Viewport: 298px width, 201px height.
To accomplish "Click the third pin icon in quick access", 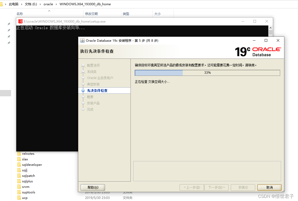I will tap(9, 36).
